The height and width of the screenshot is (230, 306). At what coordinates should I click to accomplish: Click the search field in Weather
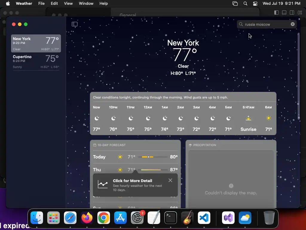267,24
